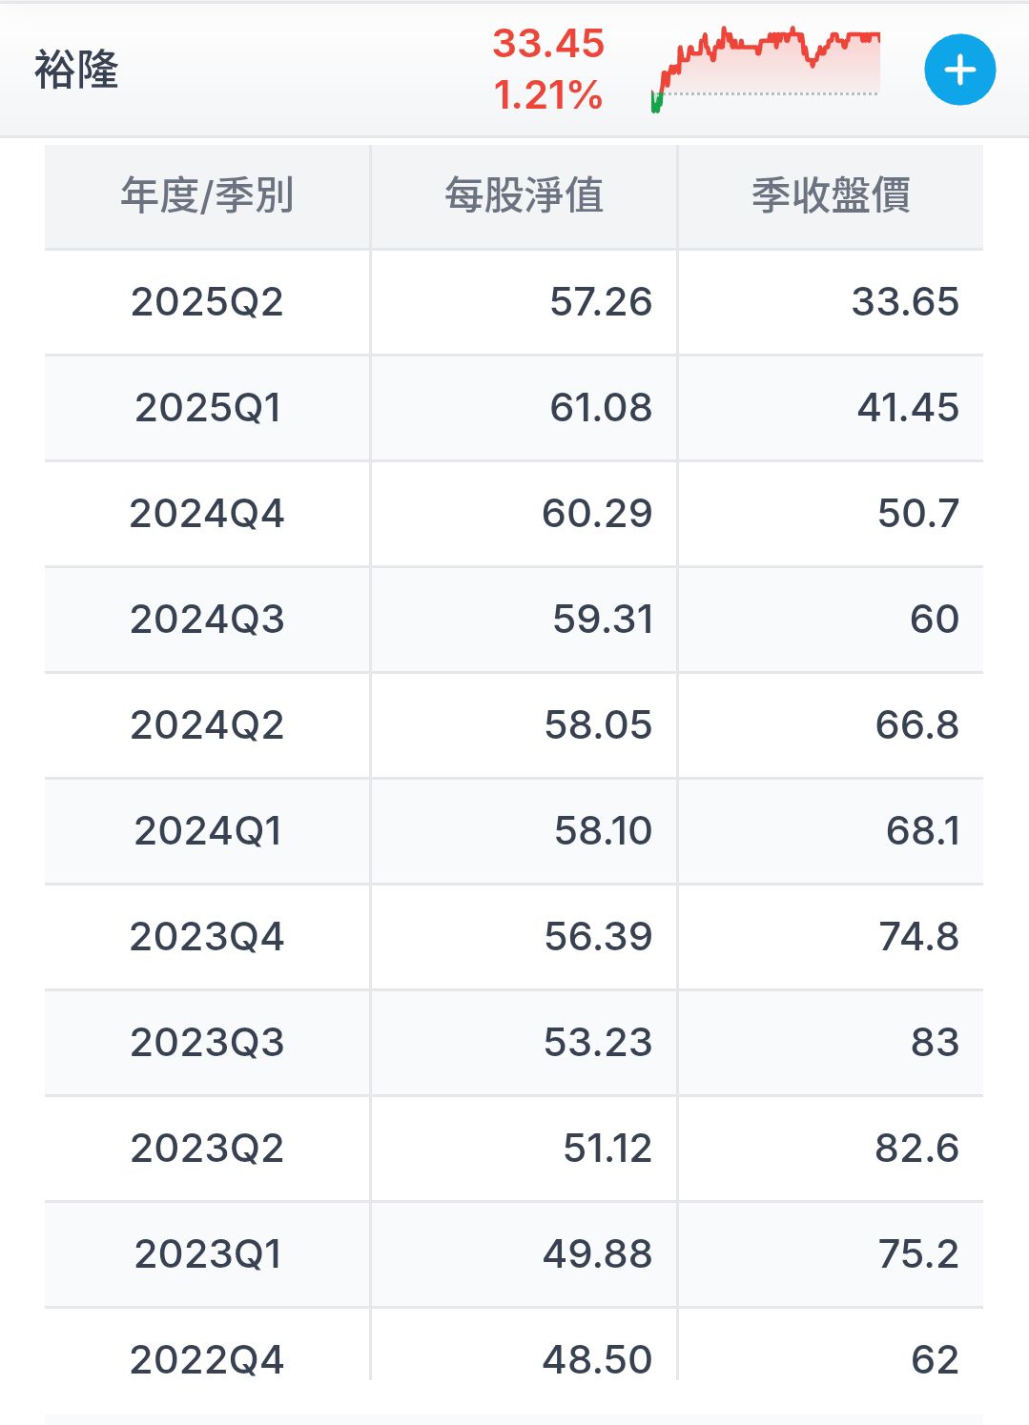Select the 2023Q1 quarter cell
This screenshot has height=1425, width=1029.
(x=207, y=1254)
